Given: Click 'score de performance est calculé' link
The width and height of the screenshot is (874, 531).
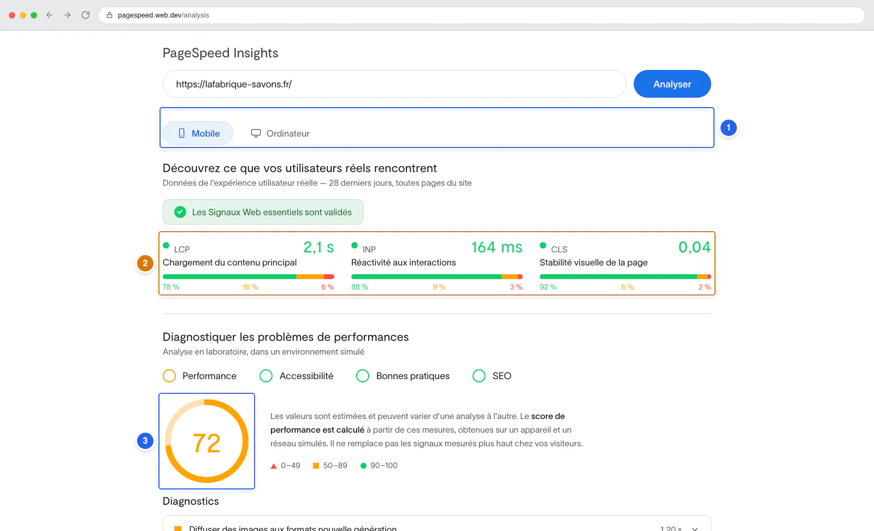Looking at the screenshot, I should 418,423.
